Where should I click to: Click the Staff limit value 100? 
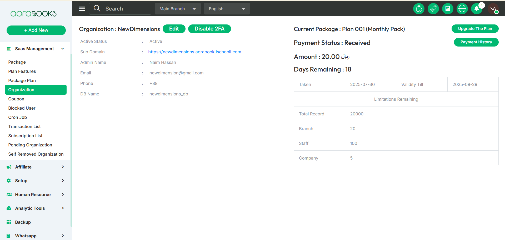(x=354, y=143)
